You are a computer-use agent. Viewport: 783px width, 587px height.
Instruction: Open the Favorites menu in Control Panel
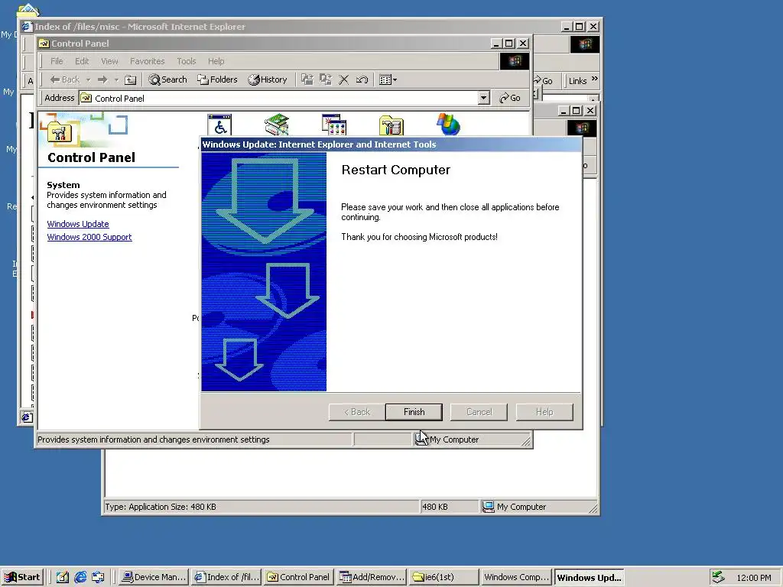(x=148, y=61)
